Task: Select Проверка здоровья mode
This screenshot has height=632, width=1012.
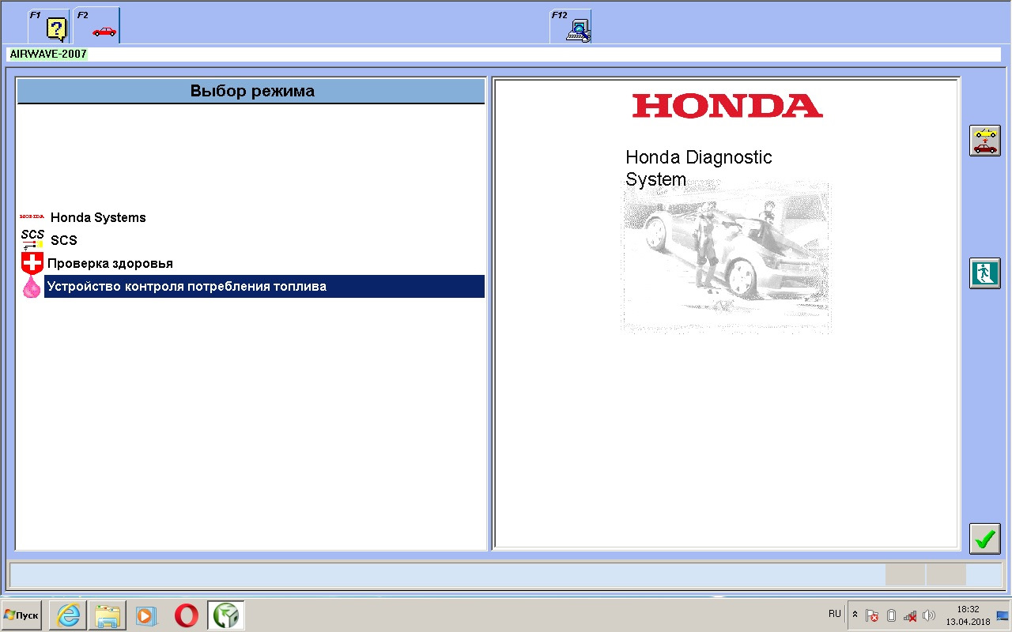Action: coord(110,263)
